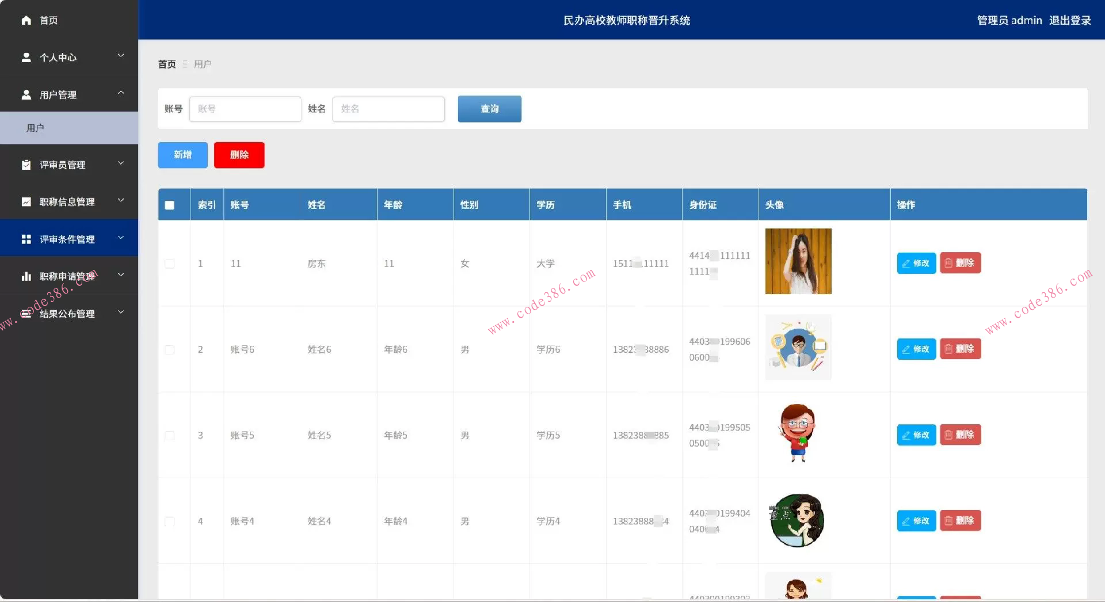This screenshot has height=602, width=1105.
Task: Select the 用户 sidebar entry
Action: click(36, 127)
